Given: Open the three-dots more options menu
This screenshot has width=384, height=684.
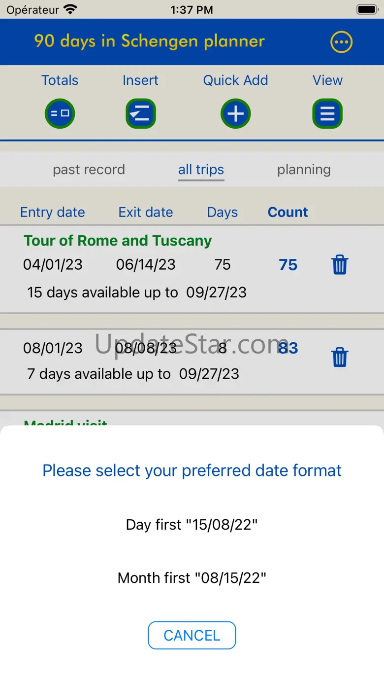Looking at the screenshot, I should [341, 42].
